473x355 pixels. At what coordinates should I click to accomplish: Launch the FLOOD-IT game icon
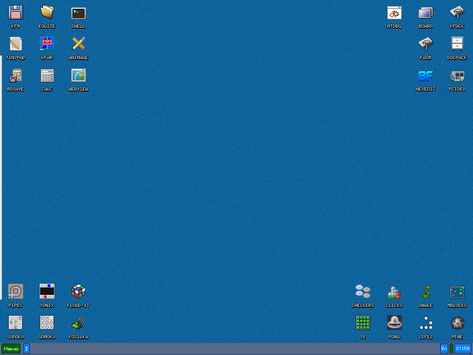click(79, 291)
